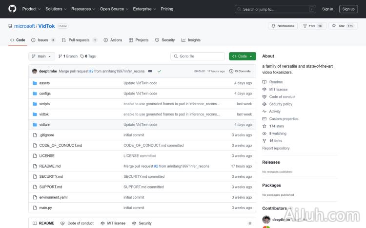Click the Go to file field
Screen dimensions: 366x228
198,56
